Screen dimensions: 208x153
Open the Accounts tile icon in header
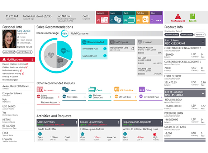click(104, 20)
